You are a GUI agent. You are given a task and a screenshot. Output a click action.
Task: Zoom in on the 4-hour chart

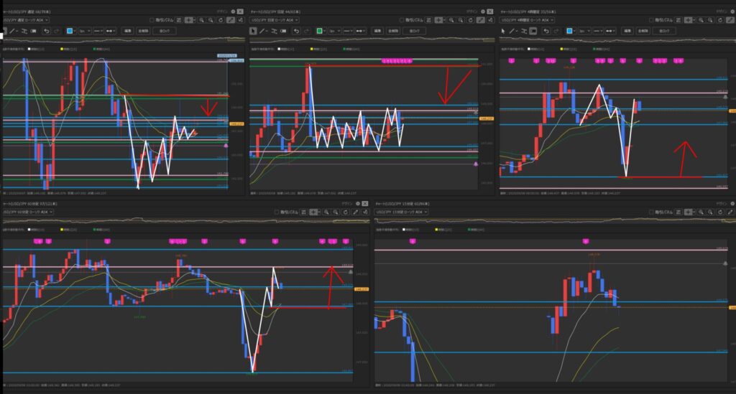coord(701,20)
